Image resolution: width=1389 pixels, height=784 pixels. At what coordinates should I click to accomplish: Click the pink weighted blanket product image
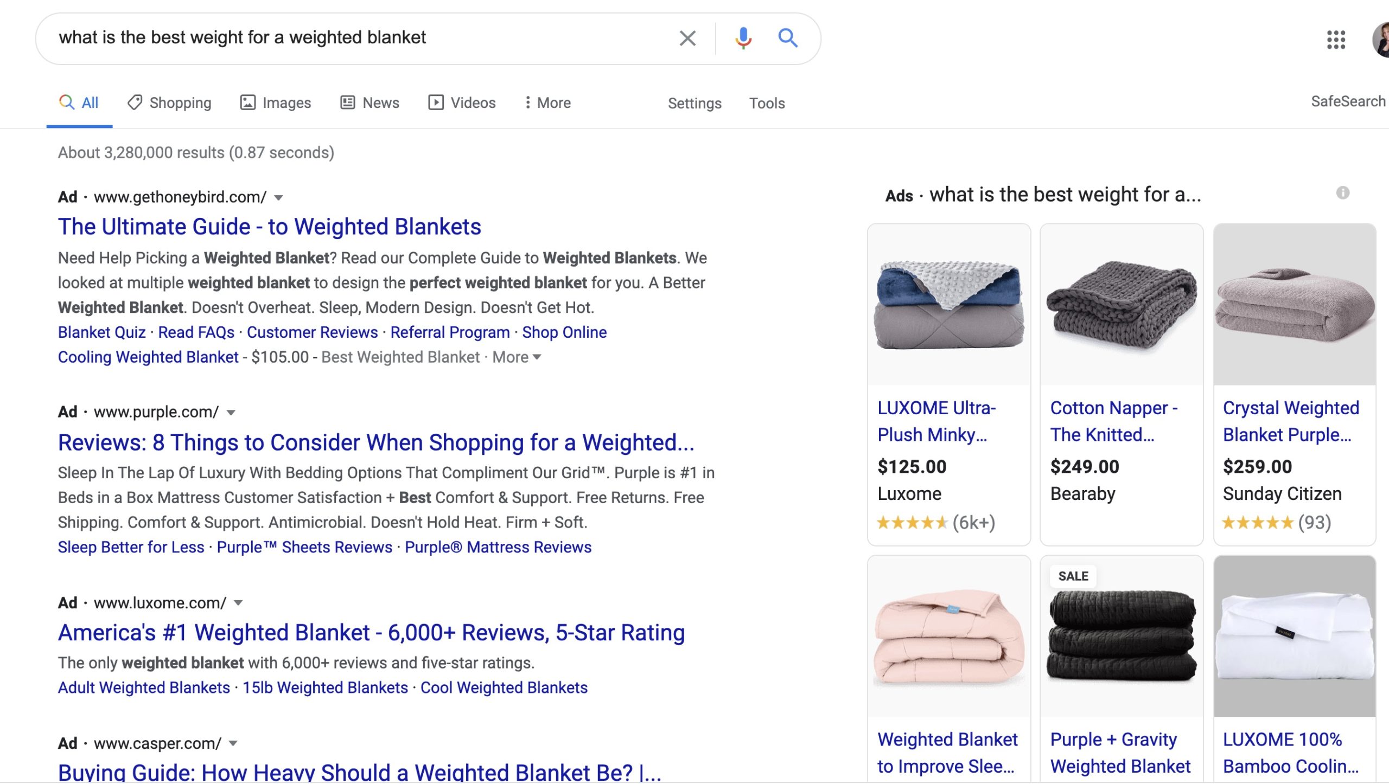click(x=949, y=637)
